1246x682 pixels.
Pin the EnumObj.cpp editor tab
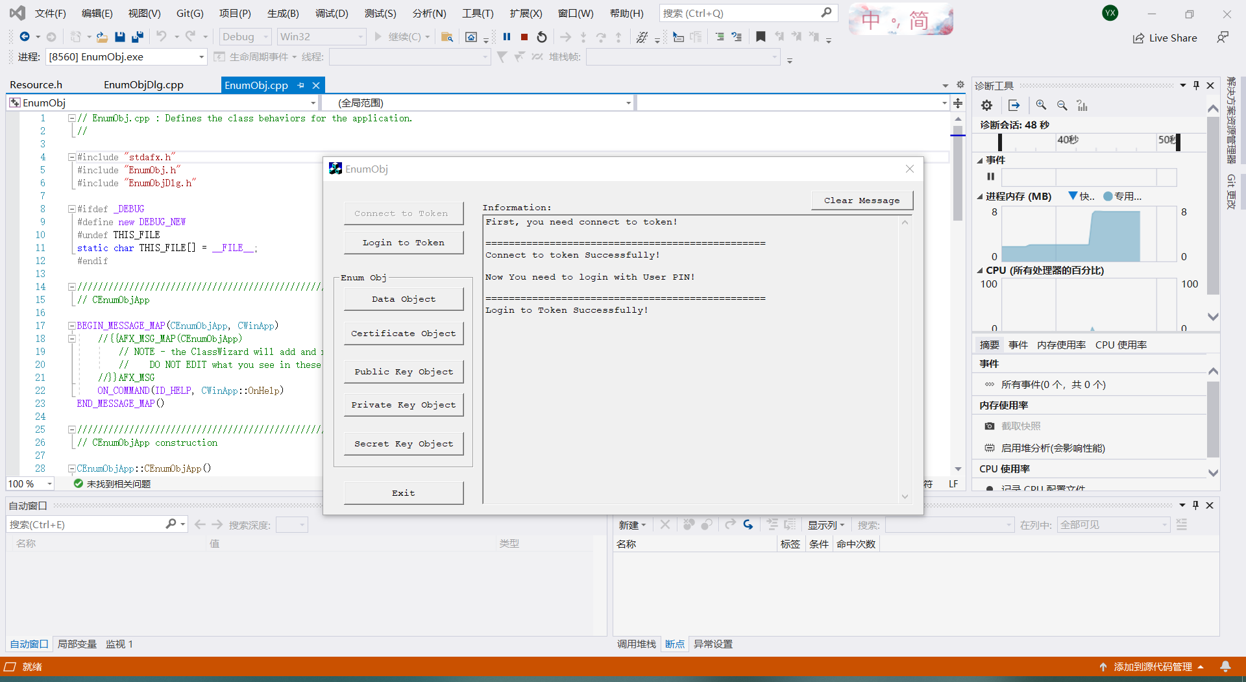coord(300,85)
